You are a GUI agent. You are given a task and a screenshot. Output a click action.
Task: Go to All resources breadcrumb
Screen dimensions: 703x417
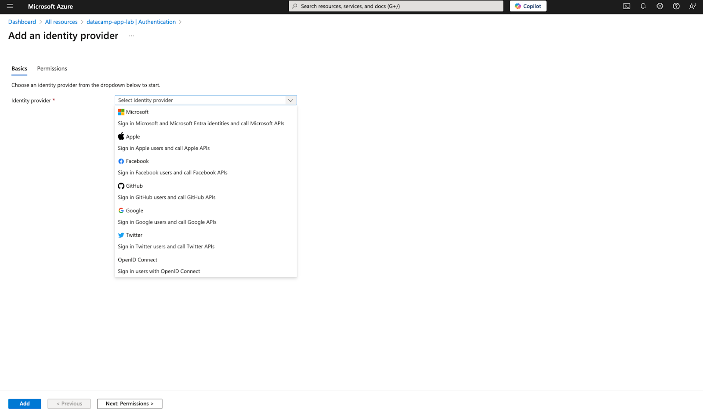61,22
